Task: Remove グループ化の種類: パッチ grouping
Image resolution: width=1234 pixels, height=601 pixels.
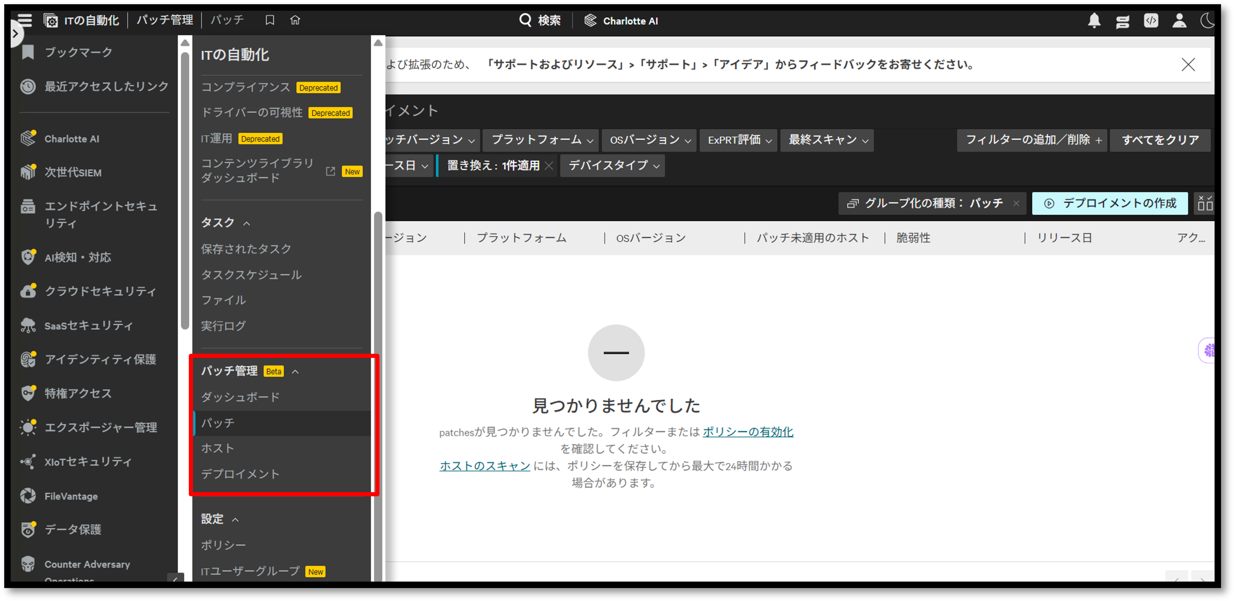Action: coord(1016,204)
